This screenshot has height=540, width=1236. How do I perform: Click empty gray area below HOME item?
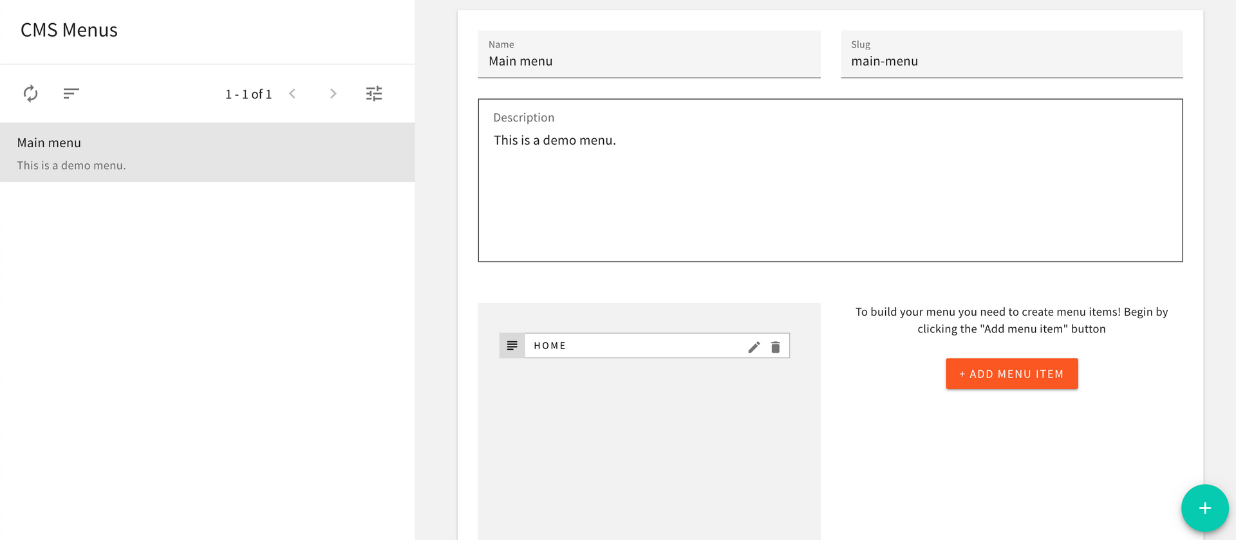[648, 450]
